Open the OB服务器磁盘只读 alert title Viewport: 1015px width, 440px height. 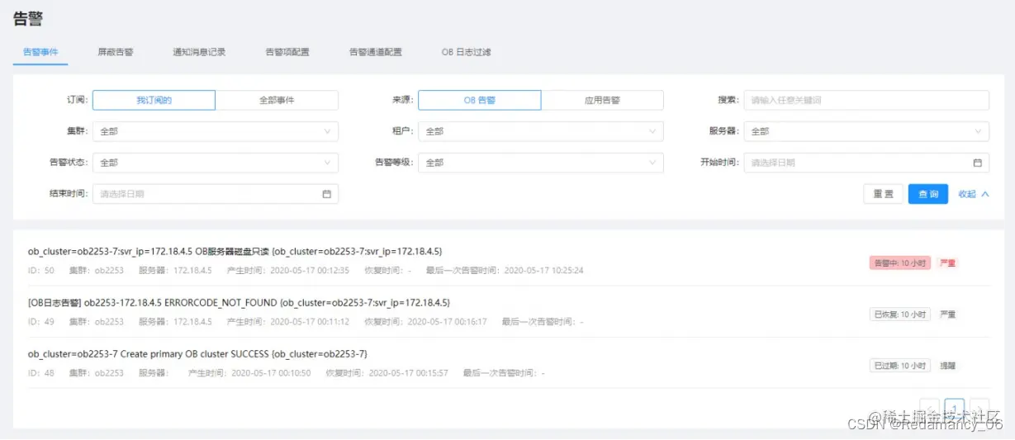pyautogui.click(x=235, y=251)
